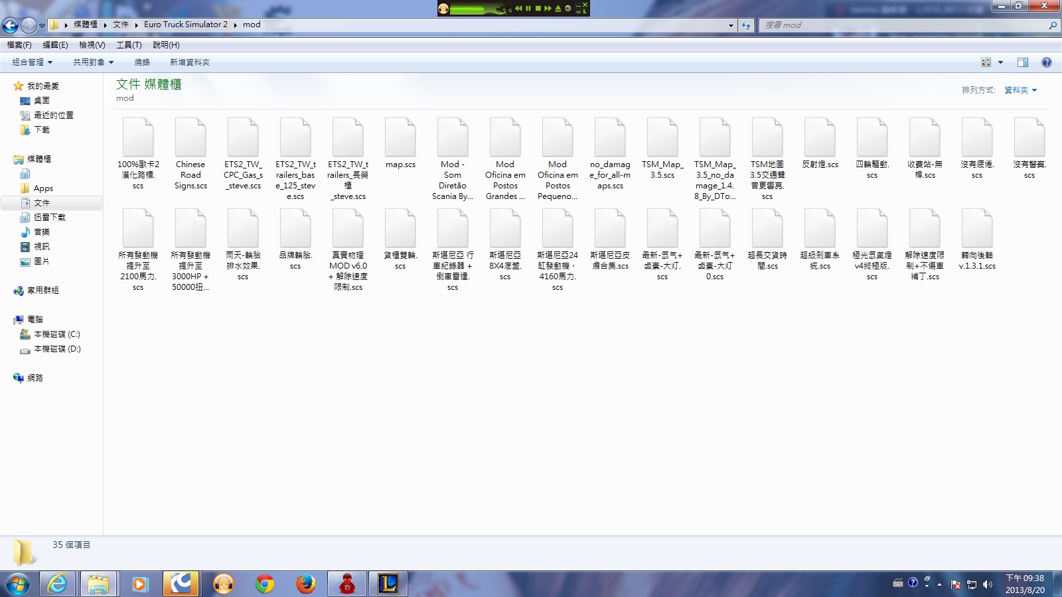Open the 工具(T) menu
The width and height of the screenshot is (1062, 597).
coord(129,45)
